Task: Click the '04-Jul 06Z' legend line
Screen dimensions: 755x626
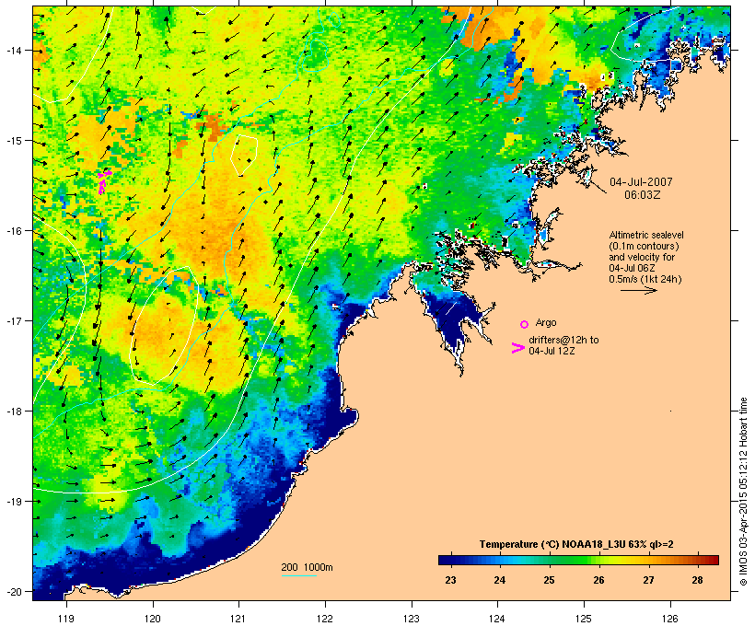Action: 632,268
